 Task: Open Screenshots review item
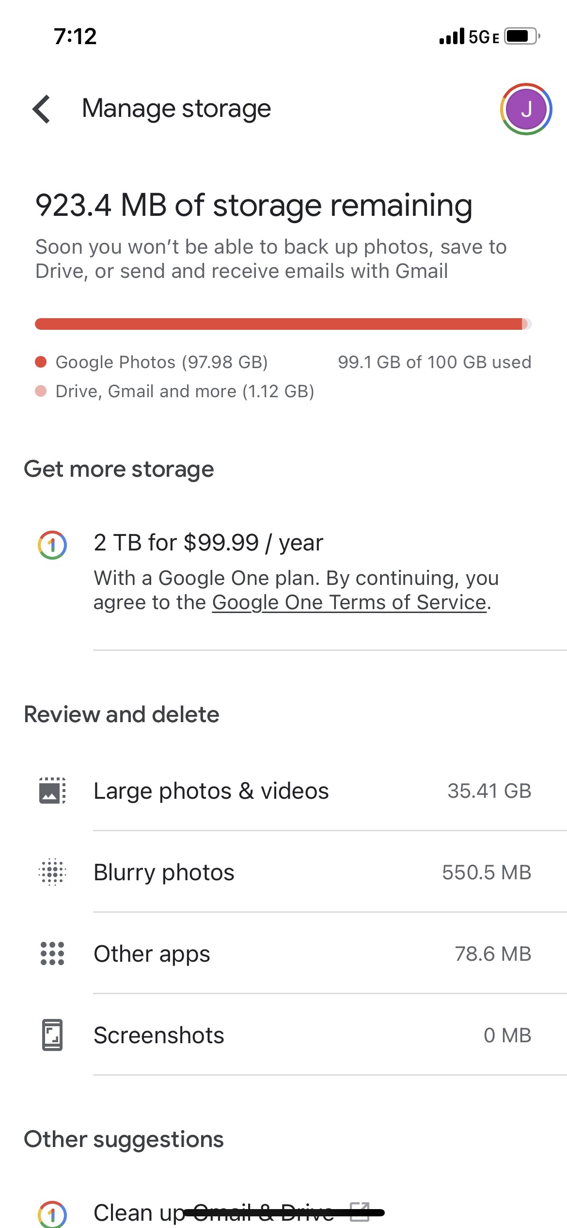point(159,1035)
